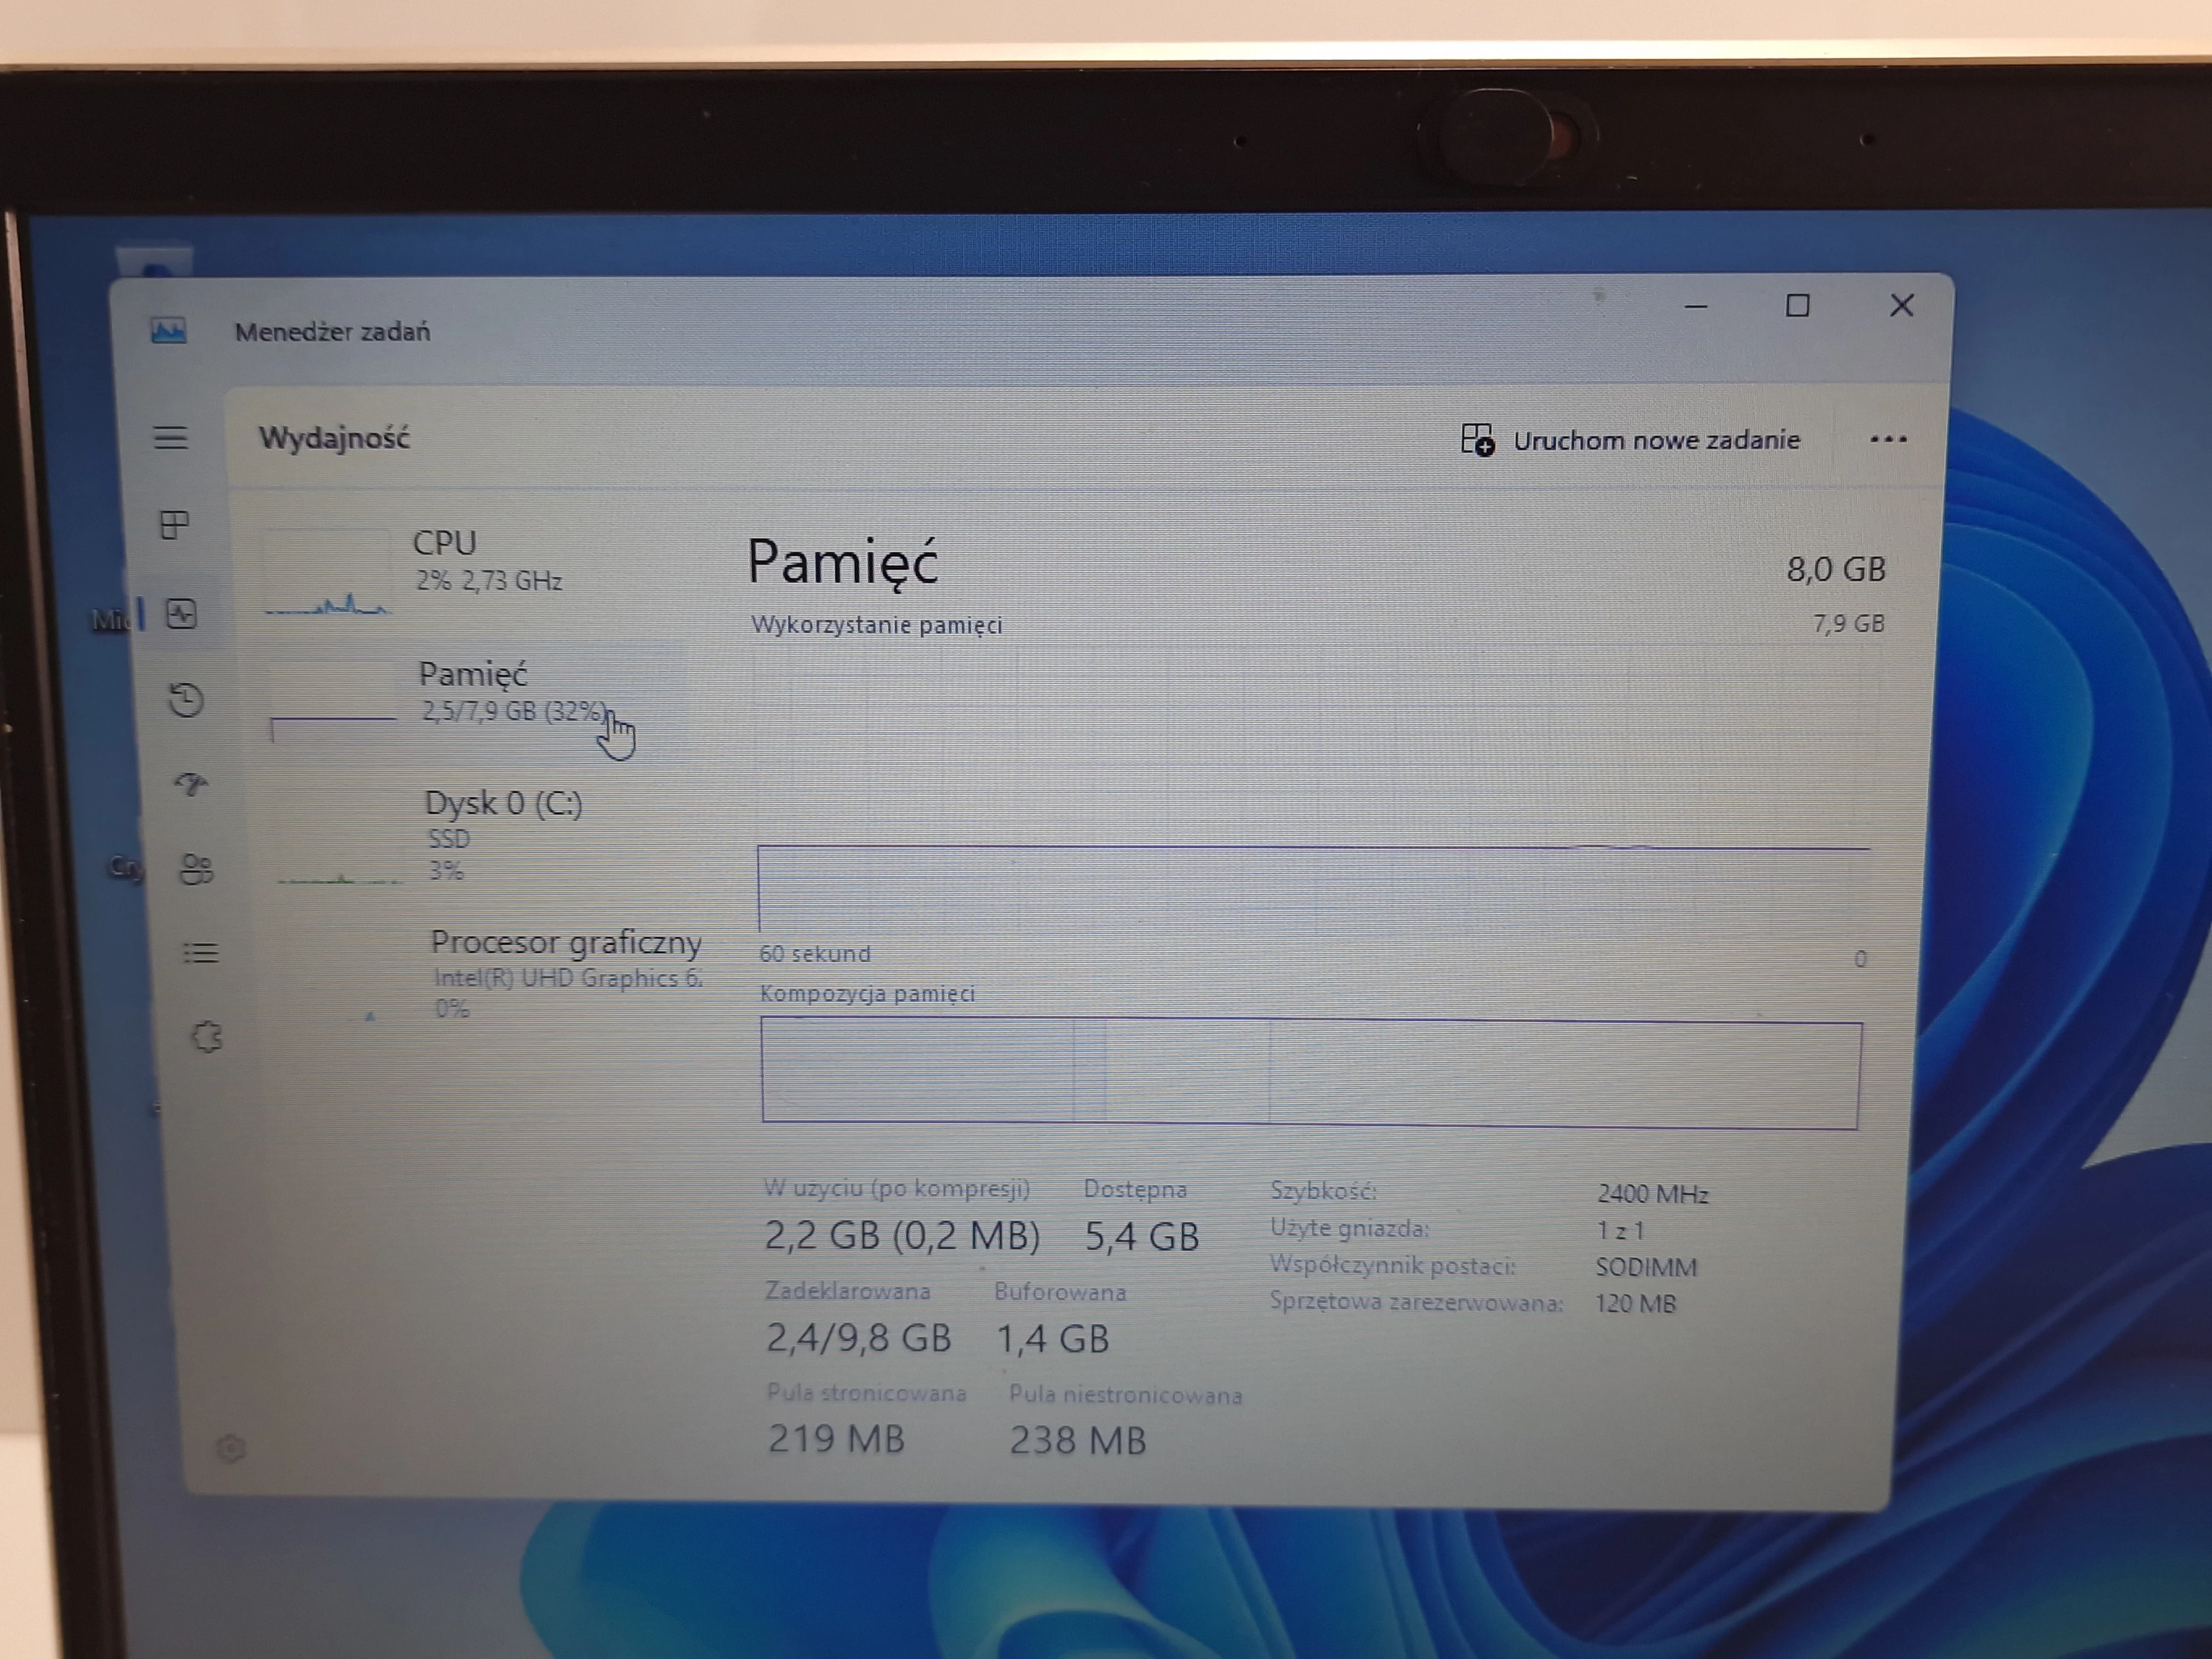The height and width of the screenshot is (1659, 2212).
Task: Open the Startup apps icon in sidebar
Action: [x=191, y=784]
